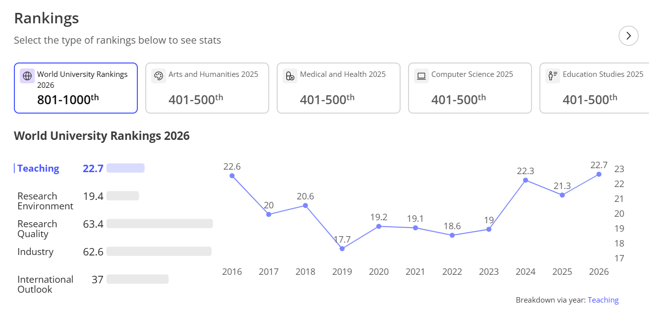This screenshot has height=315, width=649.
Task: Click the 2019 data point showing 17.7
Action: point(342,248)
